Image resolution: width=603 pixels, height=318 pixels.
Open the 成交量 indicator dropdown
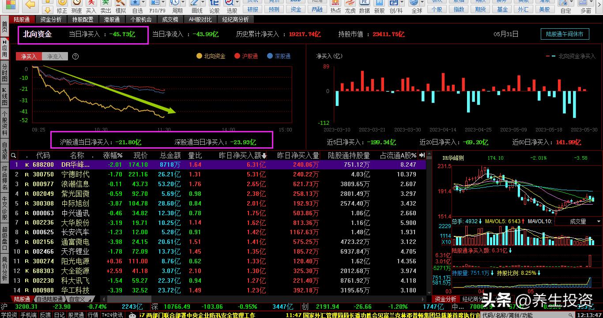(x=578, y=221)
